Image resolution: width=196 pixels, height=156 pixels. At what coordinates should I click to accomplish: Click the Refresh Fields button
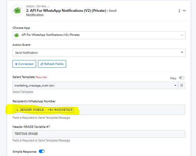point(52,64)
